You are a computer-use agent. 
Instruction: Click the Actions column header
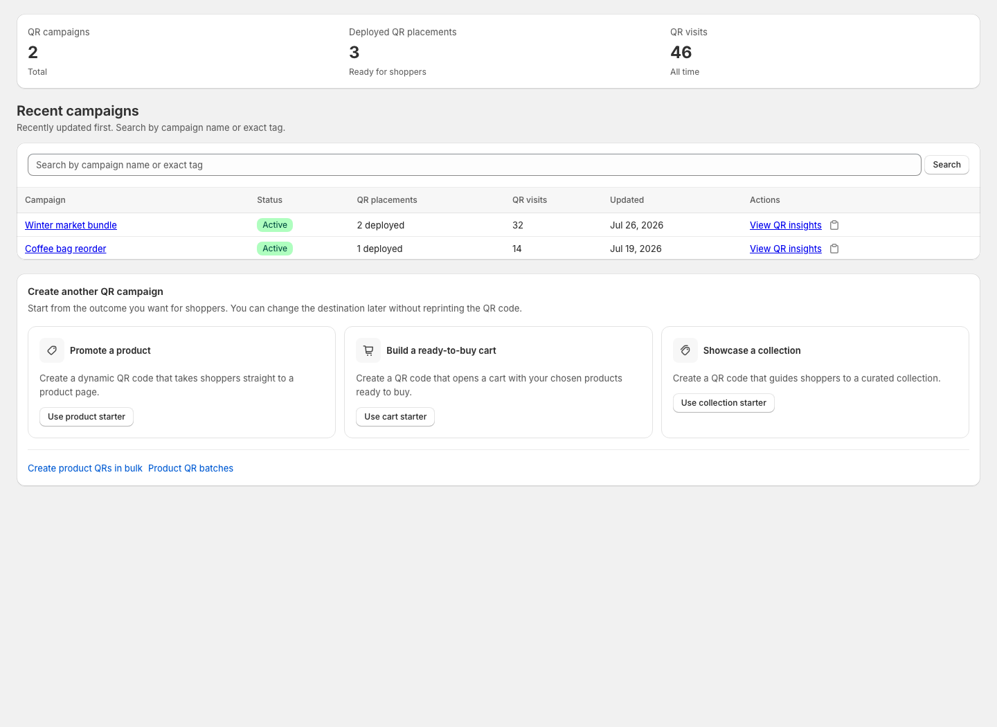(764, 200)
